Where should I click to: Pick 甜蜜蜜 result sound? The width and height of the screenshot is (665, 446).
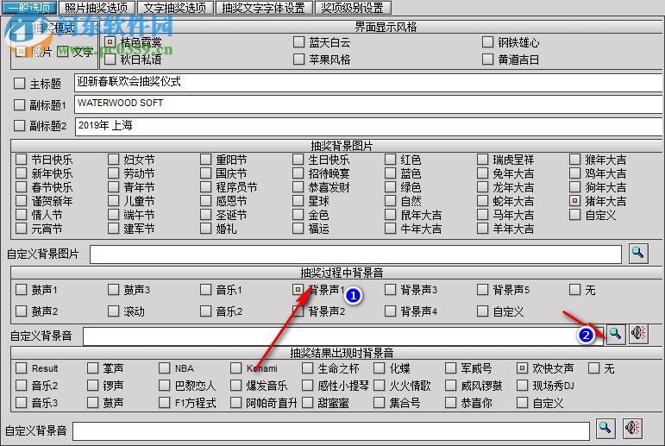tap(308, 402)
